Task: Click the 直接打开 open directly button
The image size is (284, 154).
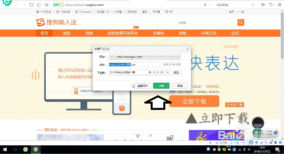Action: [x=142, y=86]
